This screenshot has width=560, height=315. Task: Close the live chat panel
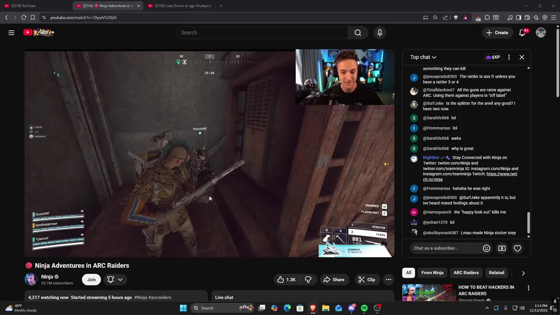click(x=522, y=57)
